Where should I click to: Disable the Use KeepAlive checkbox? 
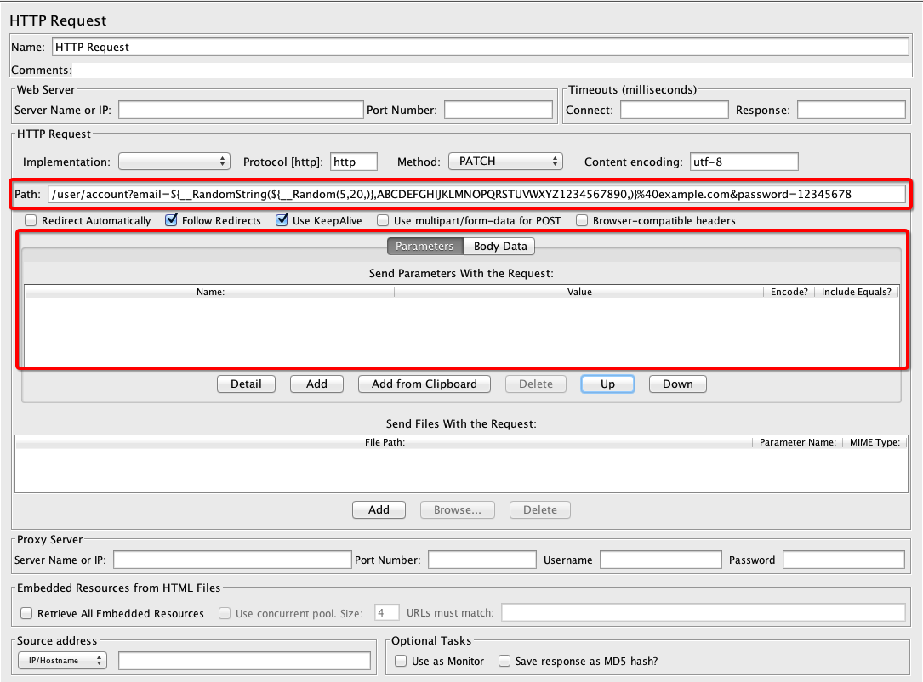pos(282,221)
